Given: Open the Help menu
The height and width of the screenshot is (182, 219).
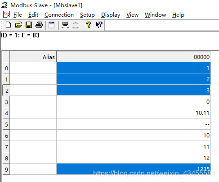Looking at the screenshot, I should 178,15.
